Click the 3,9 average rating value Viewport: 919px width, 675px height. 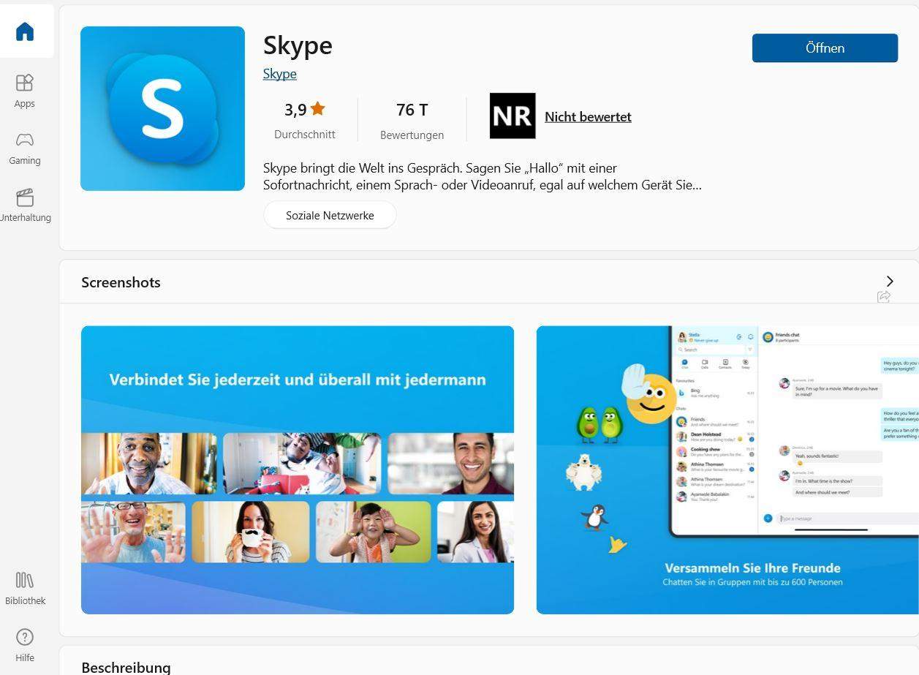pos(296,109)
